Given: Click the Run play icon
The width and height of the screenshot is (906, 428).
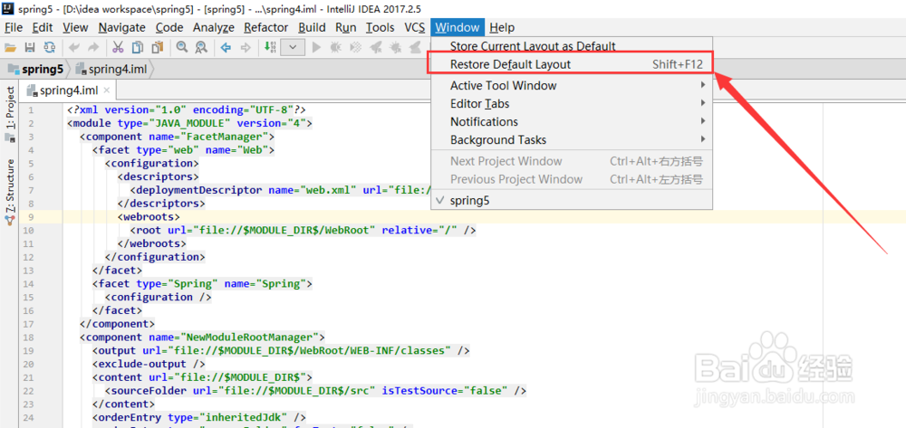Looking at the screenshot, I should click(x=316, y=47).
